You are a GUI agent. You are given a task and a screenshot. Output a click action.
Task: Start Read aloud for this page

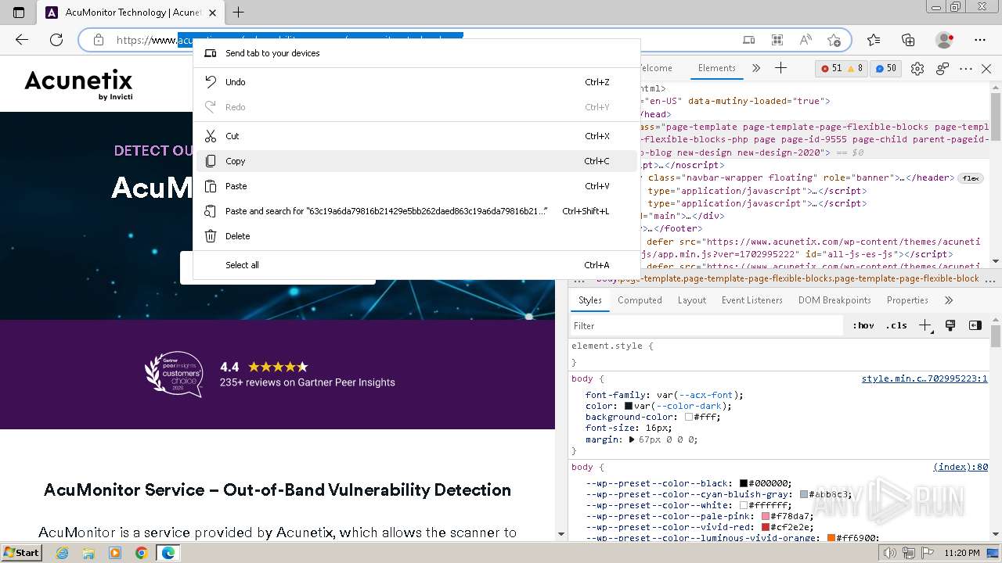(806, 40)
